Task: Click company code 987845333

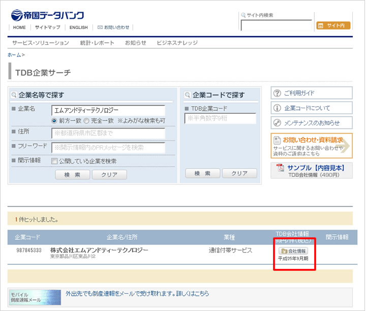Action: [x=29, y=251]
